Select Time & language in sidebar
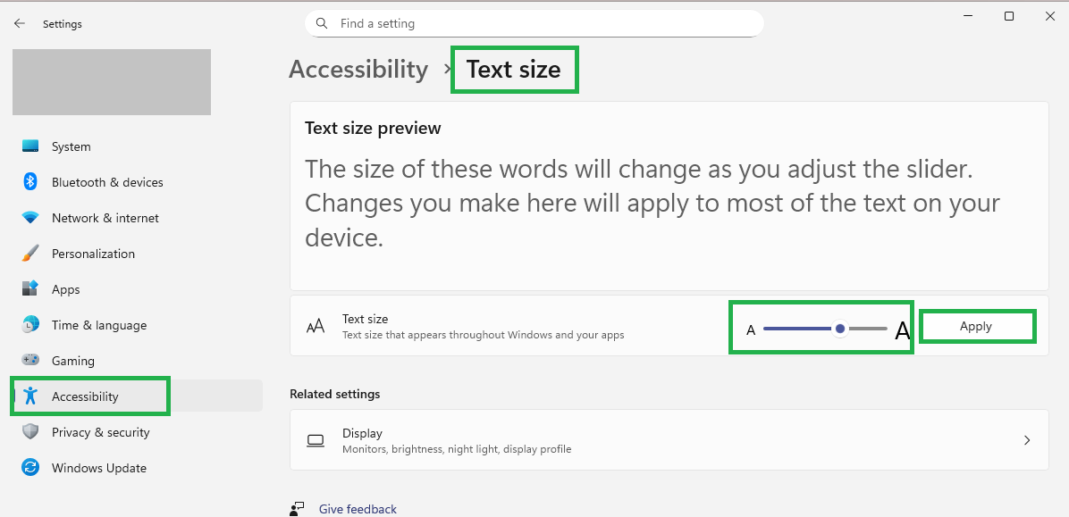The image size is (1069, 517). click(x=137, y=325)
